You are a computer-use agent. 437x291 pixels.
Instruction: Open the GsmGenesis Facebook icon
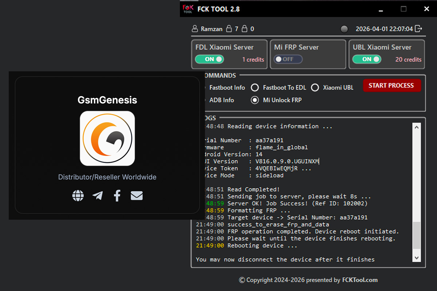coord(117,196)
